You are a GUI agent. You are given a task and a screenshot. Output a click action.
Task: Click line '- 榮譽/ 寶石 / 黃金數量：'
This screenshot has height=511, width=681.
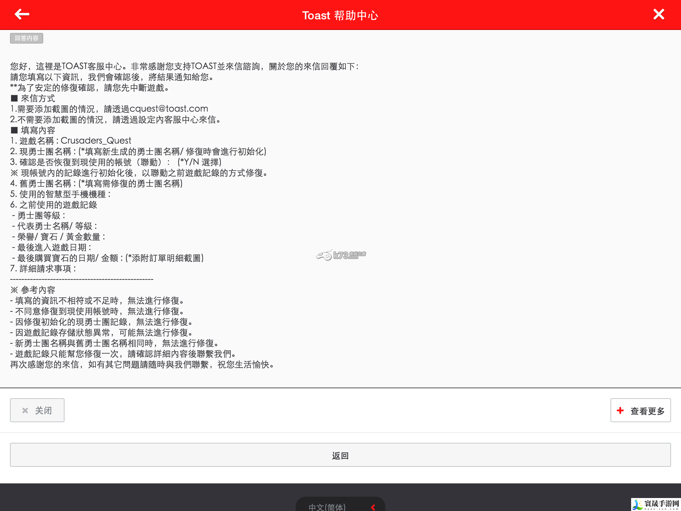pos(59,237)
